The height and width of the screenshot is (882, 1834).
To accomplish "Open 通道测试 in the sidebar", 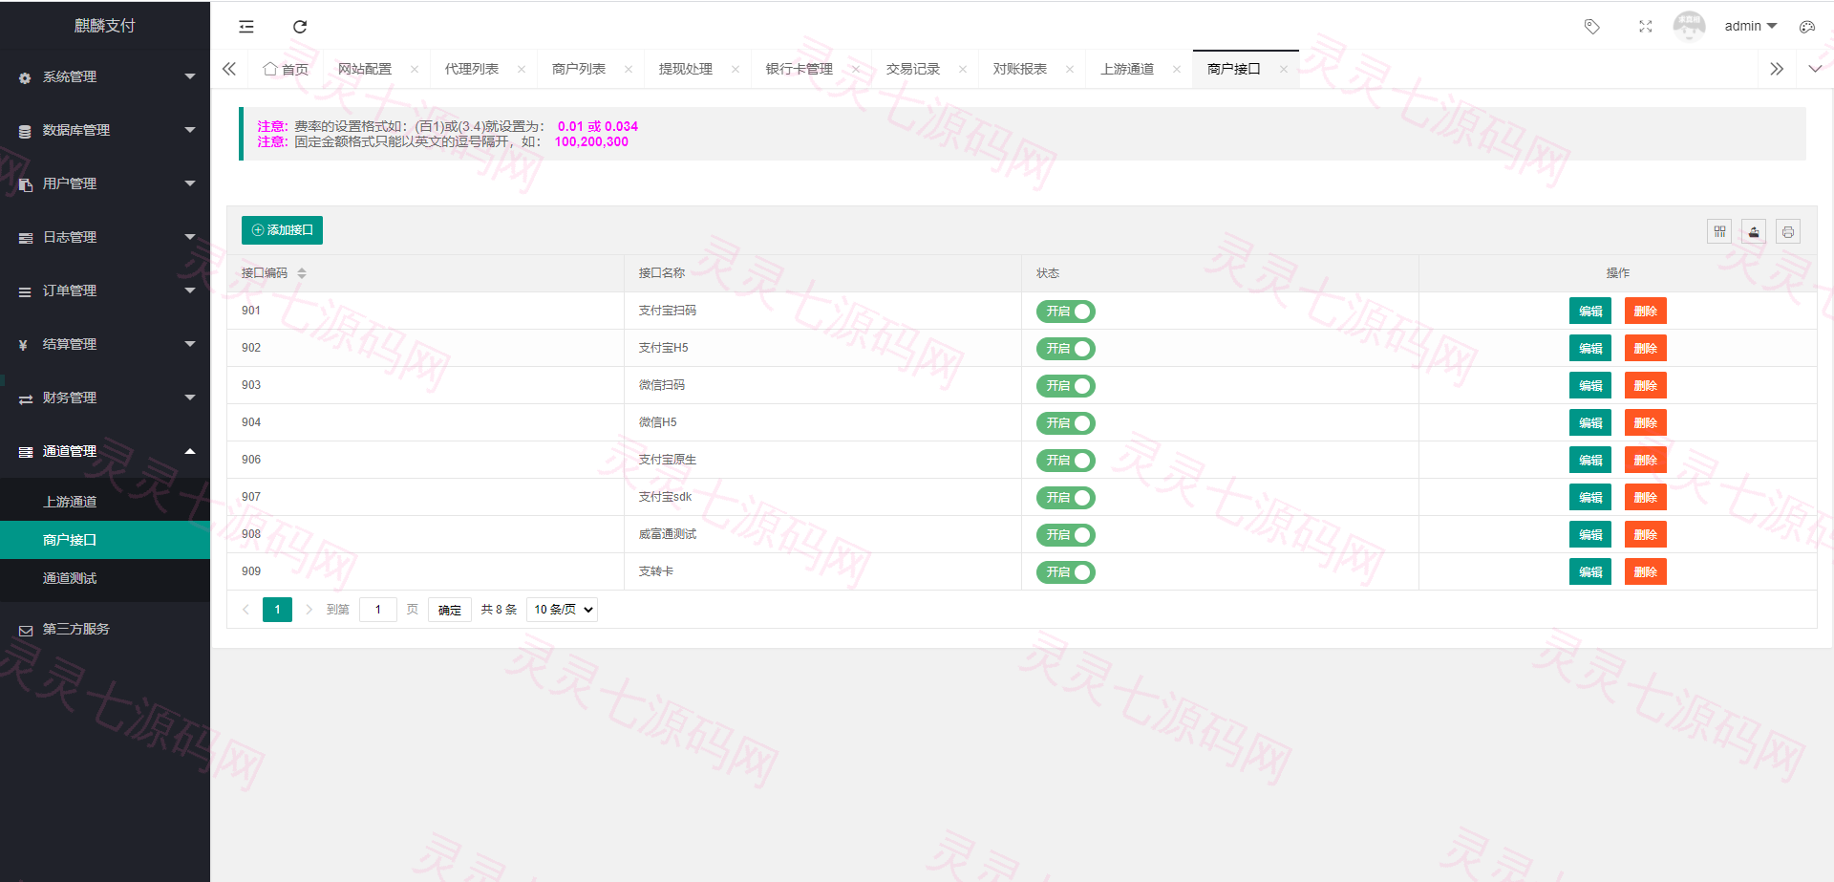I will [105, 578].
